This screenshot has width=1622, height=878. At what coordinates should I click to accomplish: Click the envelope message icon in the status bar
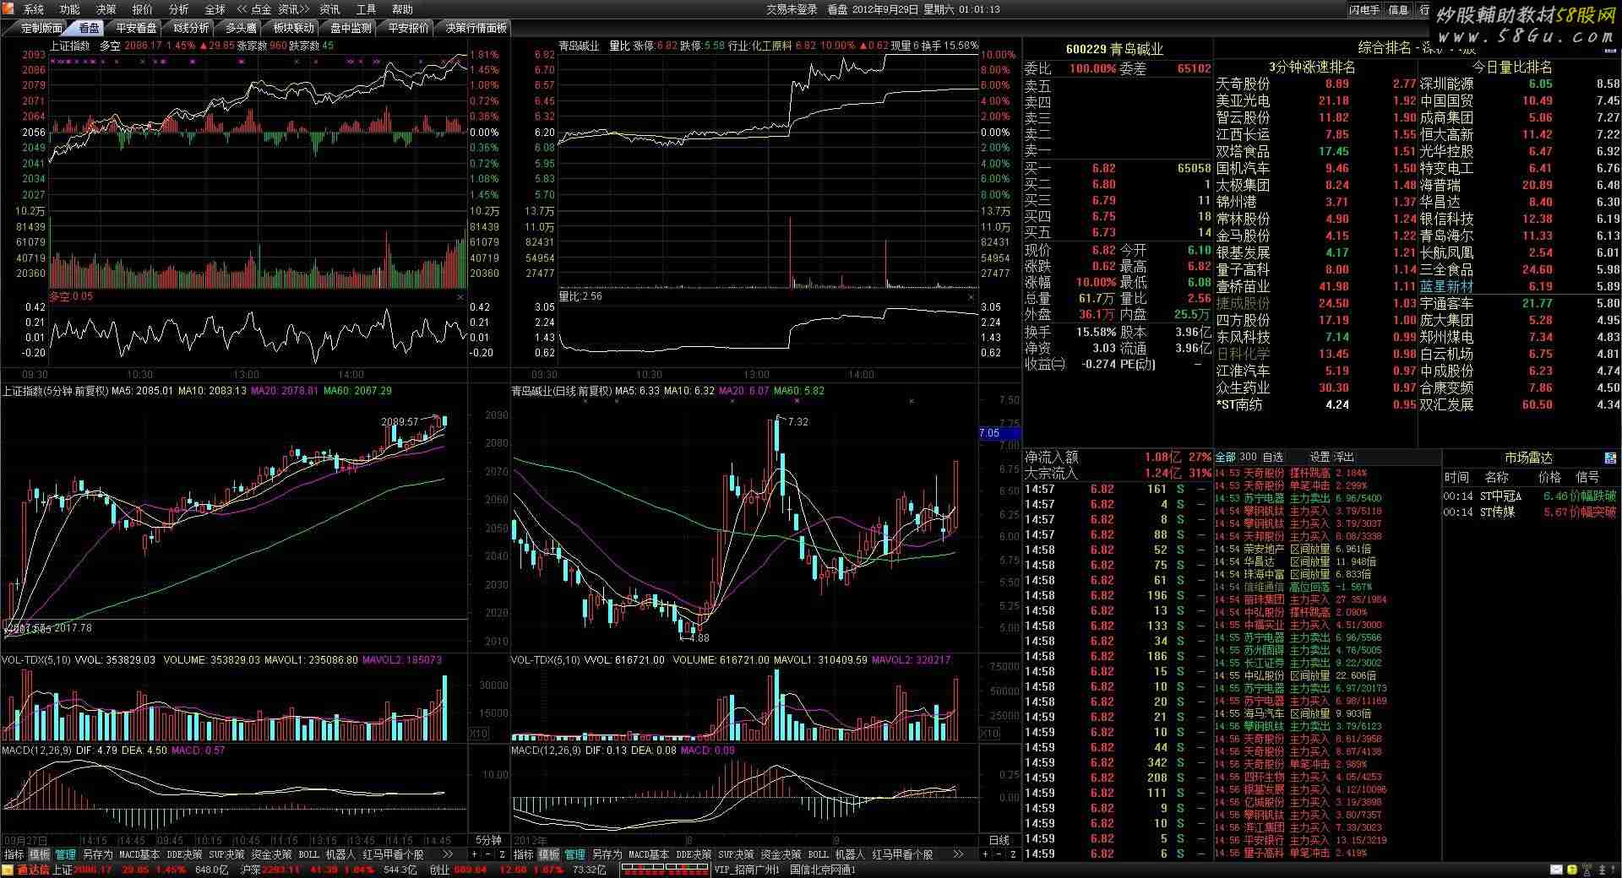click(x=1556, y=870)
